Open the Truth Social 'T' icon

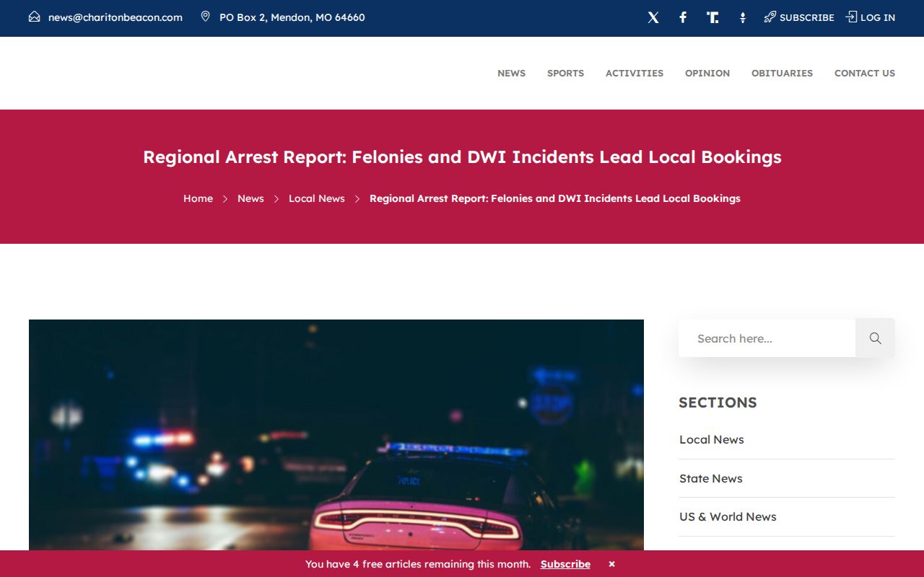pos(712,17)
